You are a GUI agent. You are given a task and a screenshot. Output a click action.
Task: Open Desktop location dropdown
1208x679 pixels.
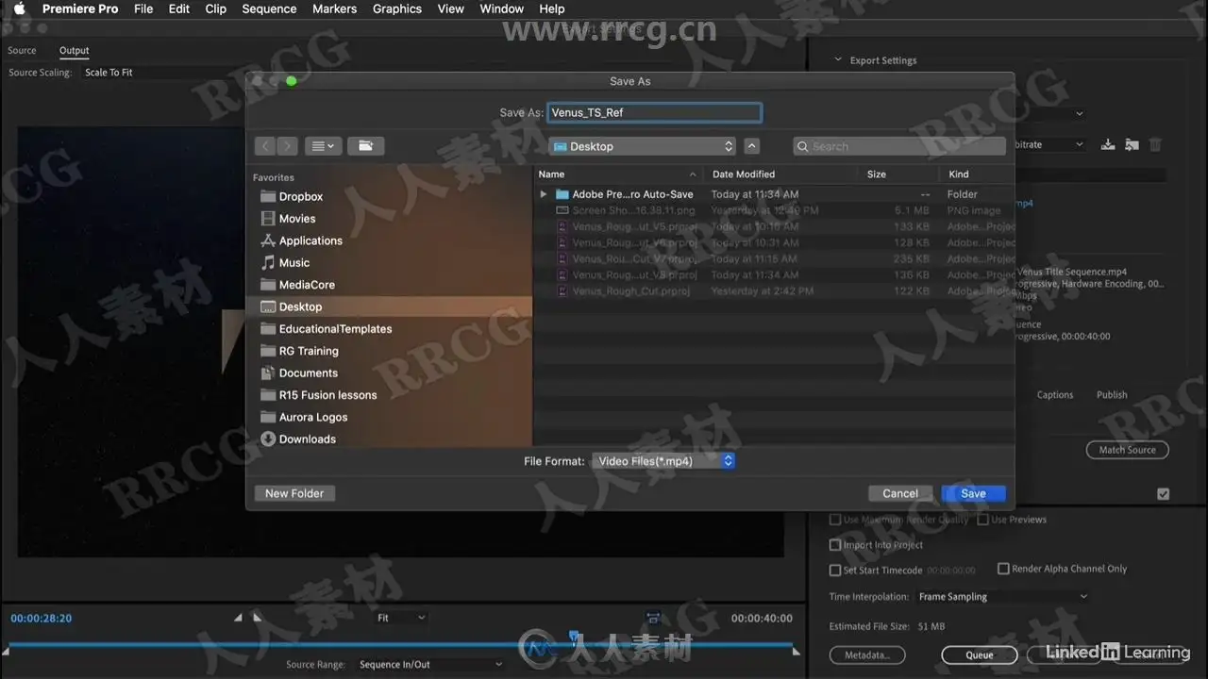[642, 146]
